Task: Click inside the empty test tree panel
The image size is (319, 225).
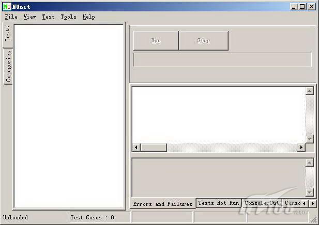Action: pos(69,116)
